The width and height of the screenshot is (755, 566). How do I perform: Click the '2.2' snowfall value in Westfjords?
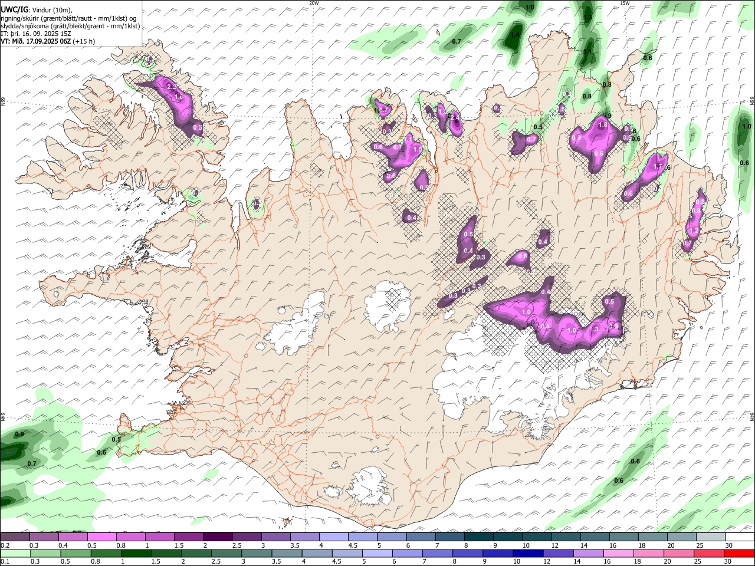point(172,87)
